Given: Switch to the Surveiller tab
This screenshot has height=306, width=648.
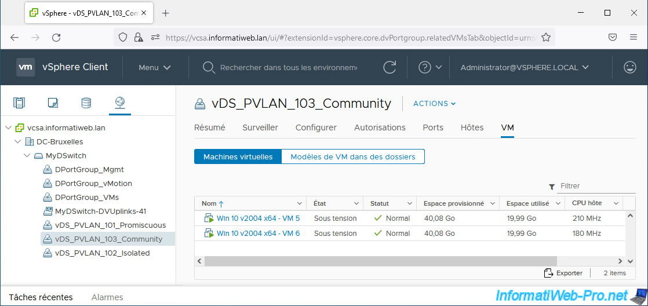Looking at the screenshot, I should [x=260, y=128].
